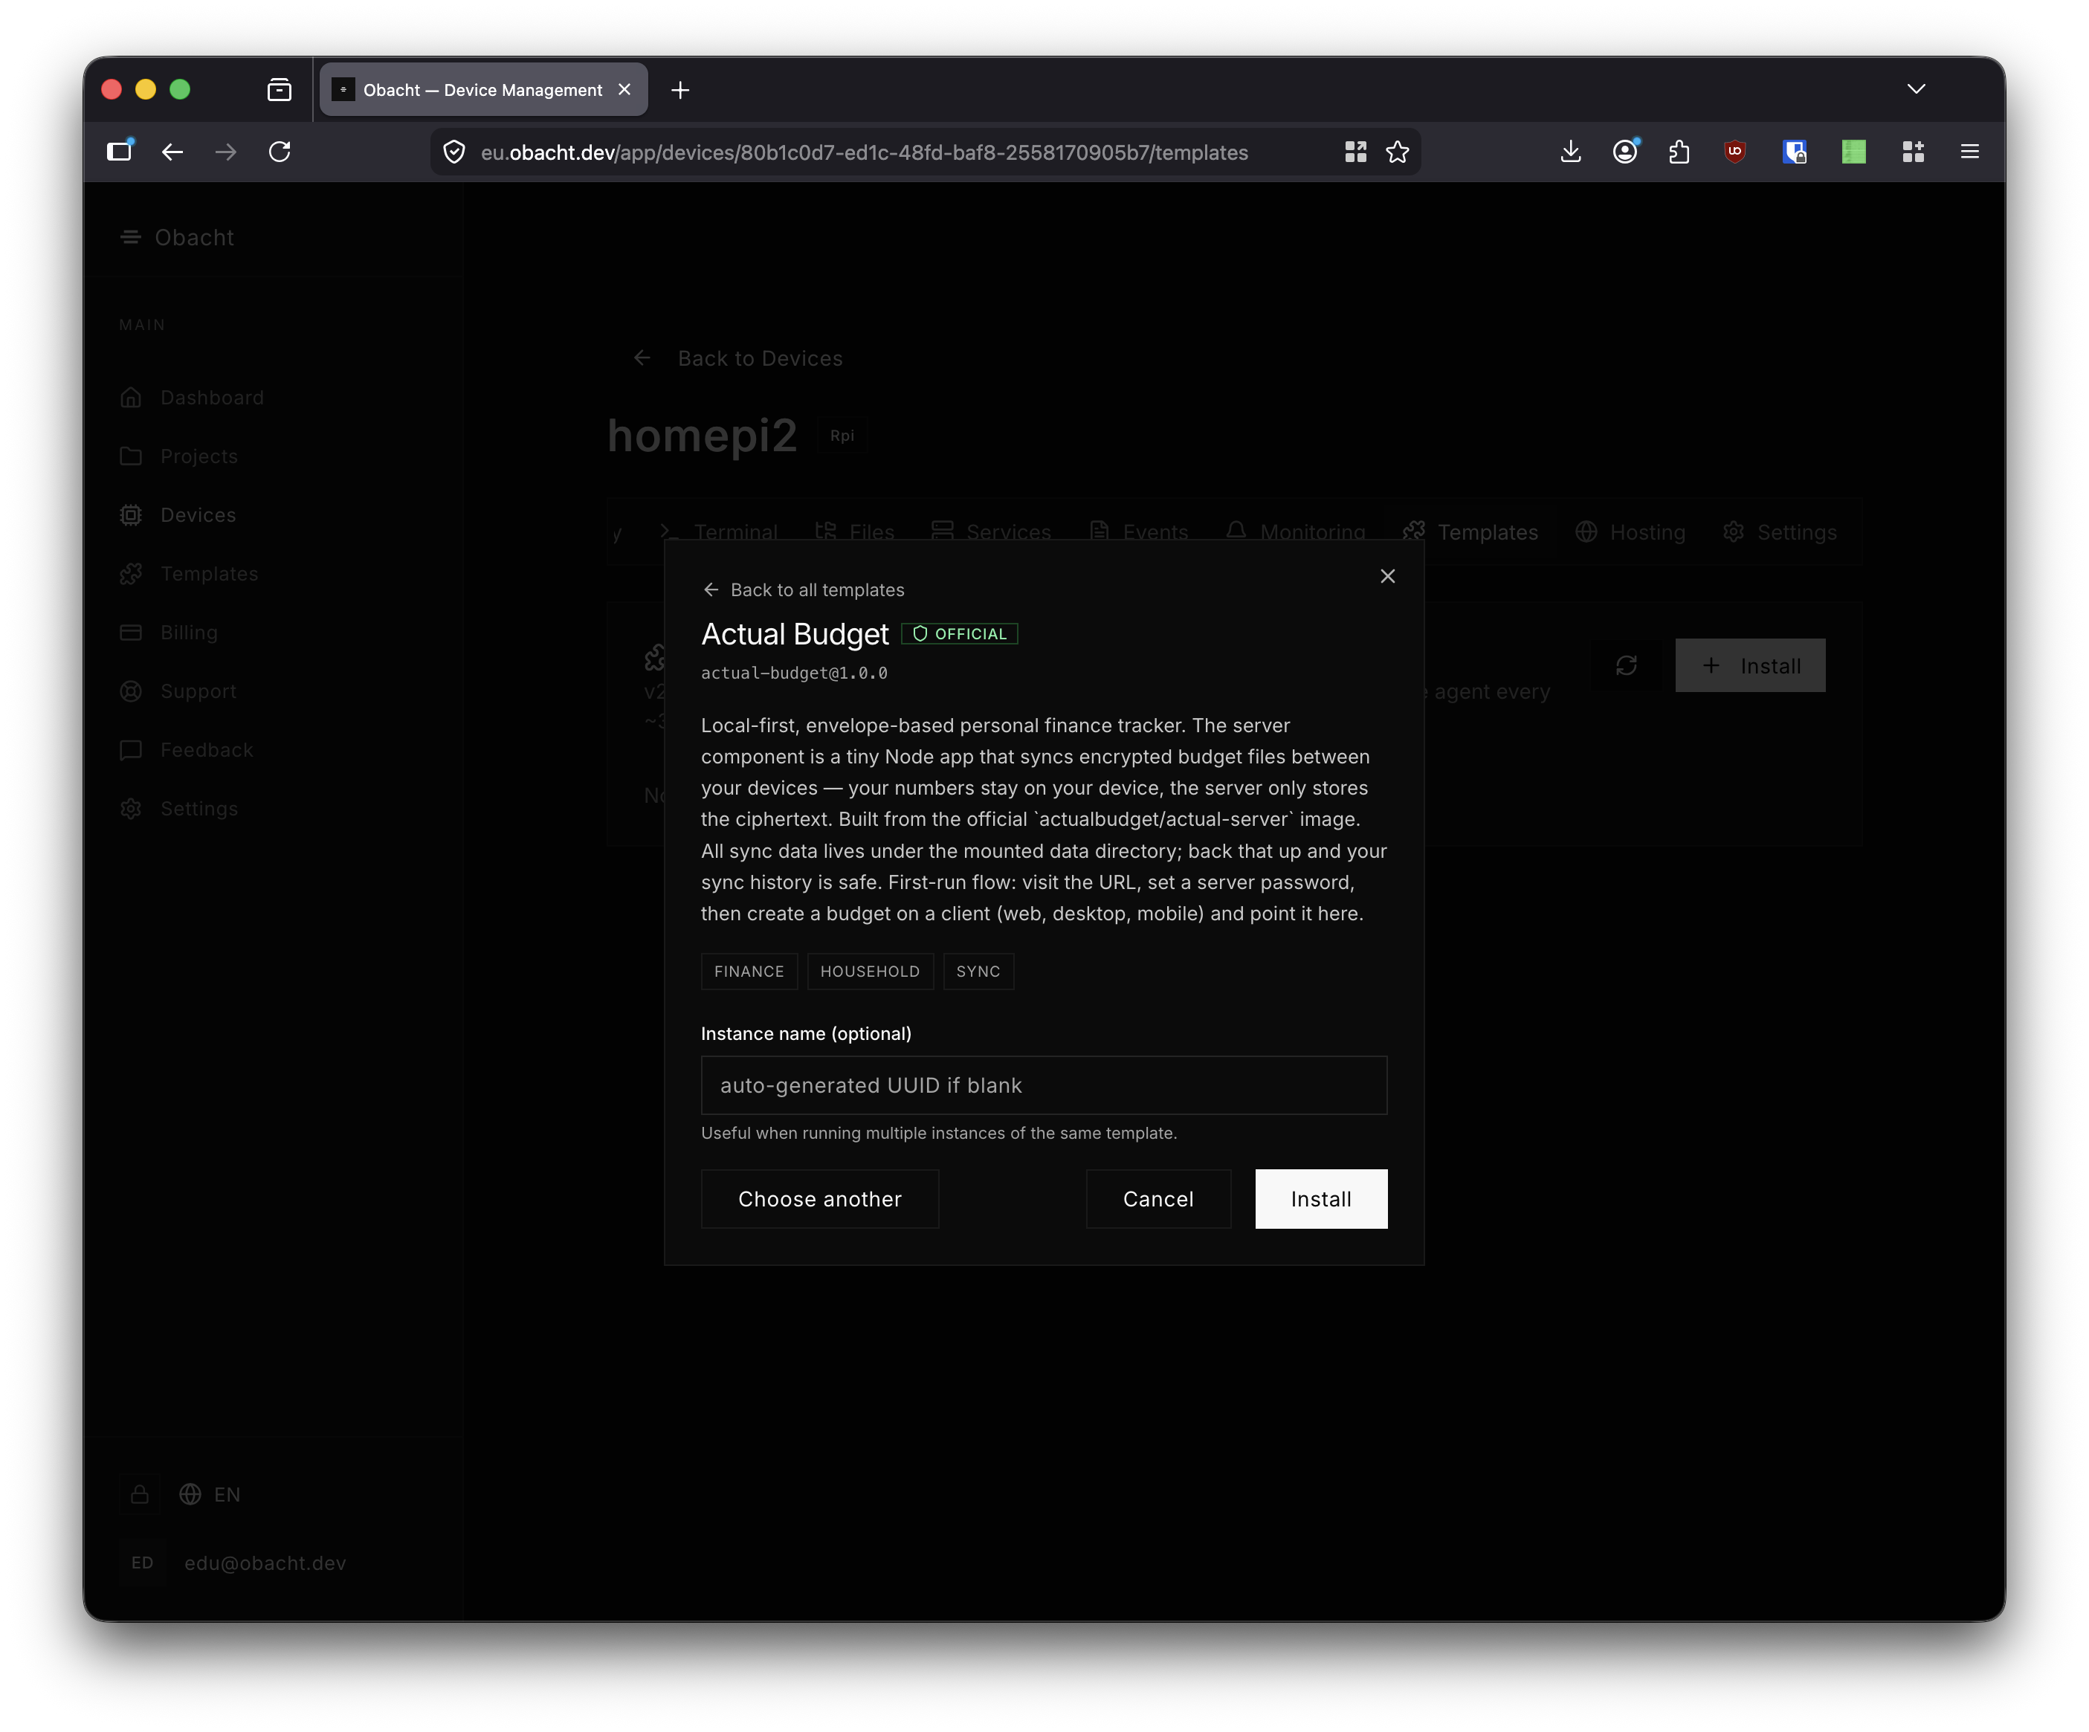Switch to the device Settings tab
This screenshot has width=2089, height=1732.
[x=1780, y=532]
